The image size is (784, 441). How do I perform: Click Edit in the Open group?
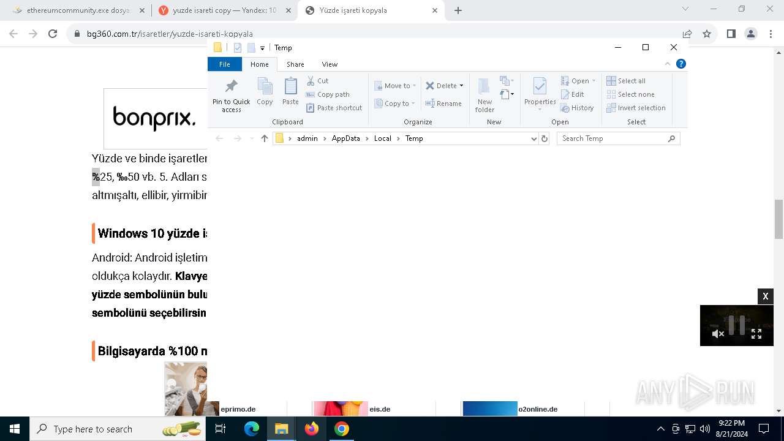573,94
